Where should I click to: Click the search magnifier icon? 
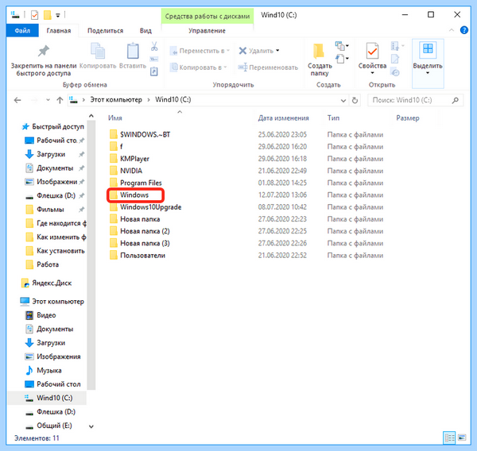(x=455, y=100)
